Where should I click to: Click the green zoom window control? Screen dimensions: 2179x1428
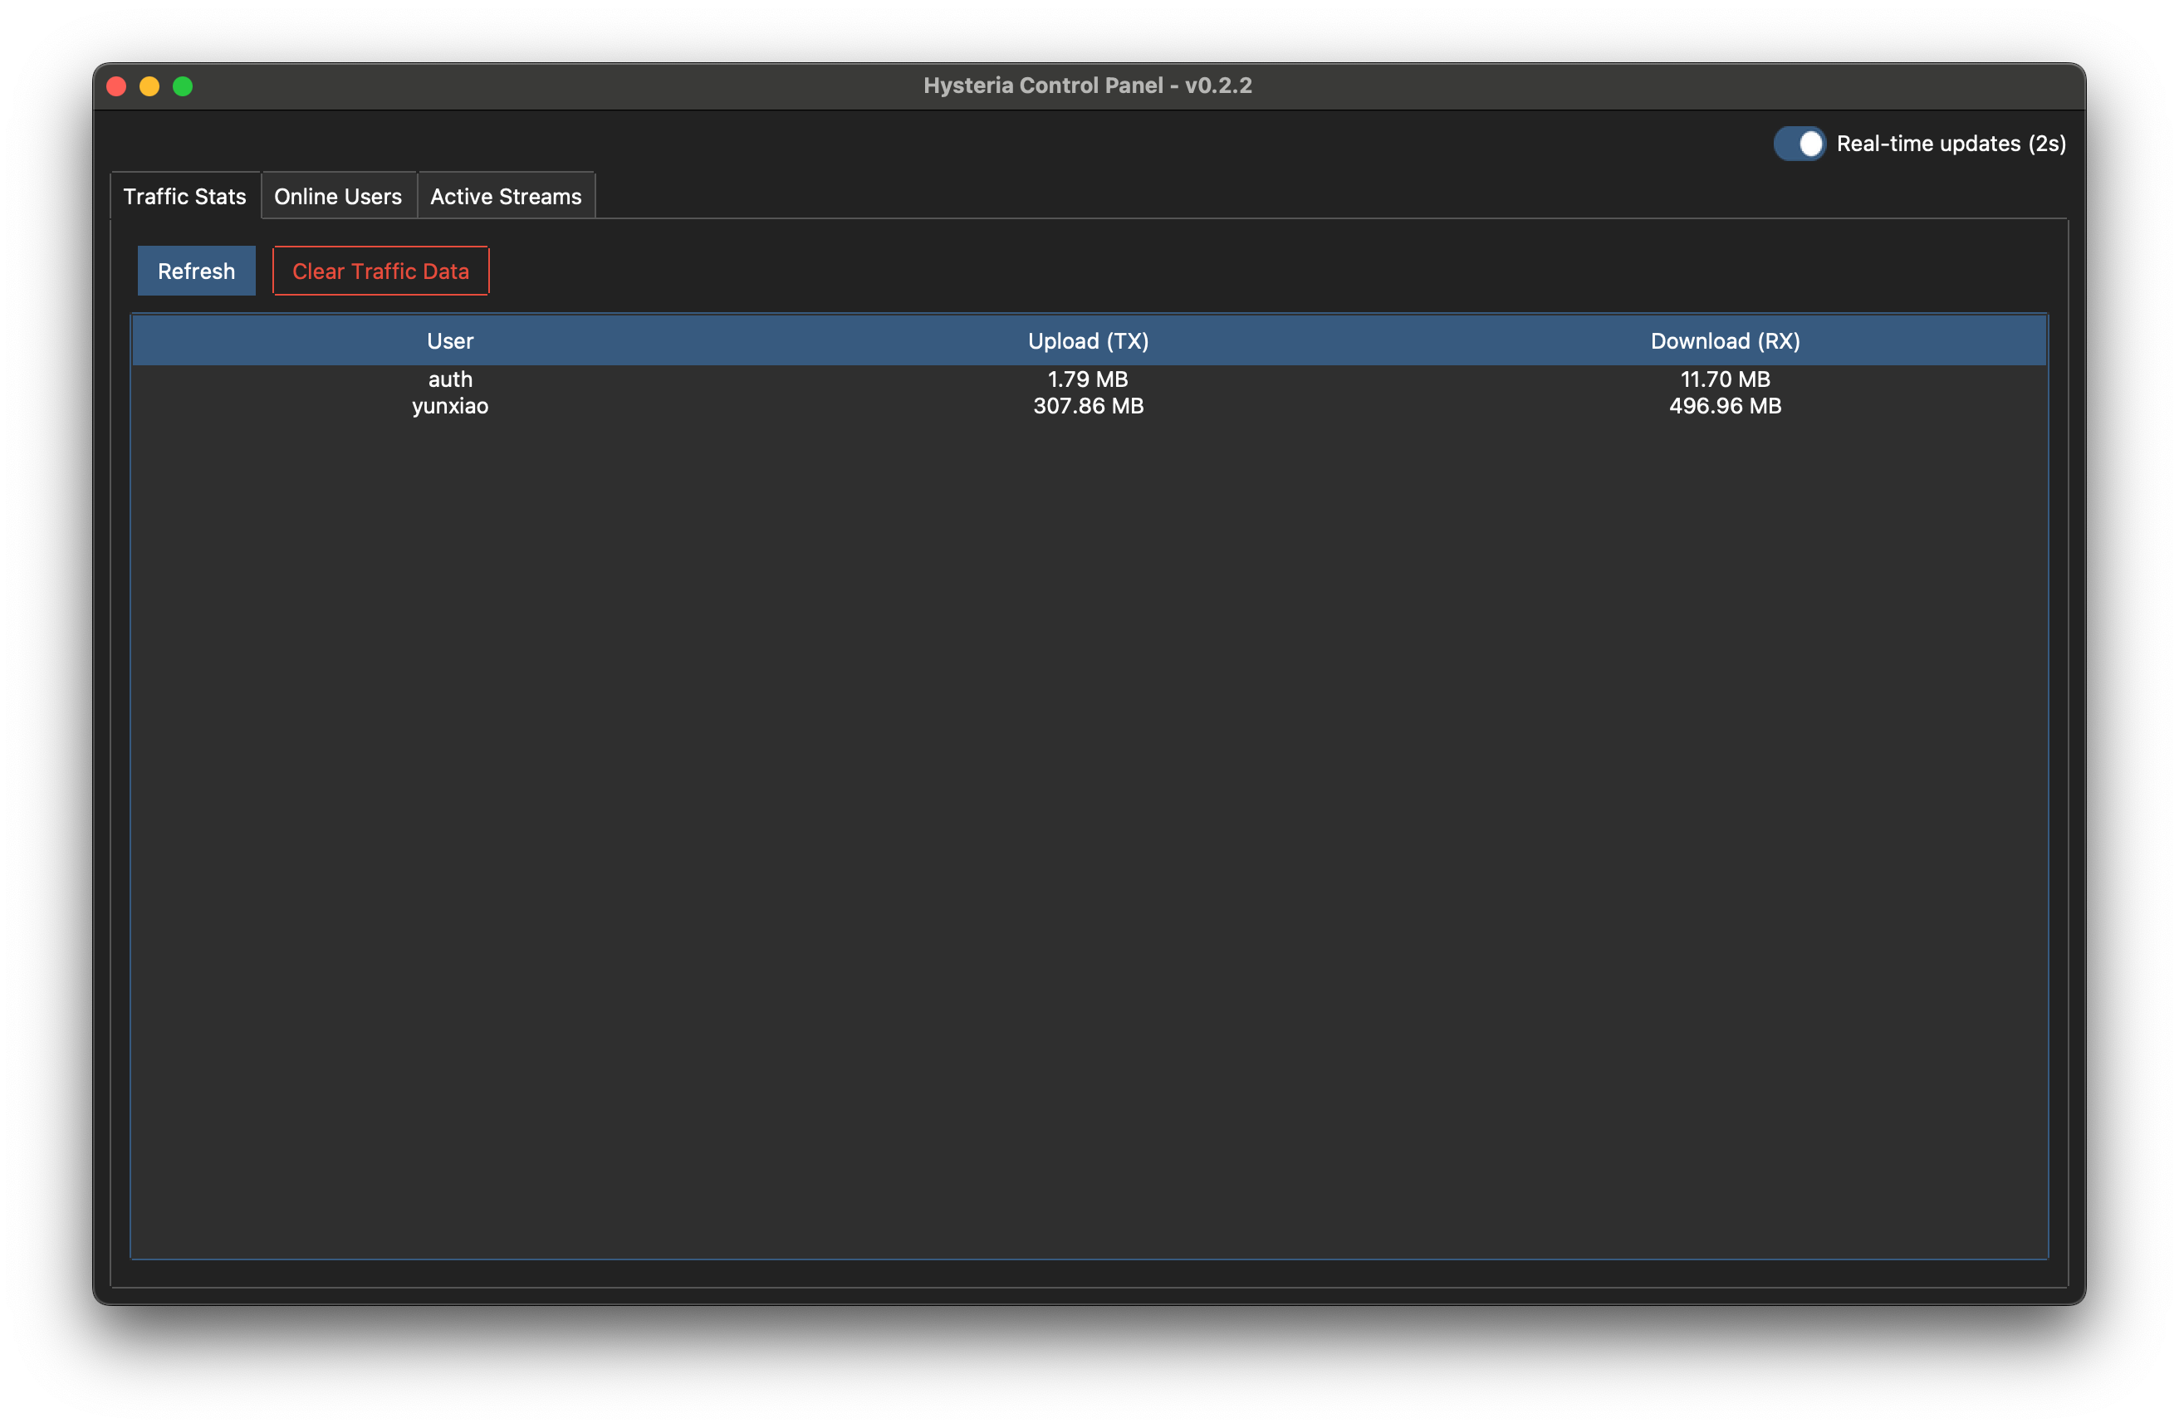tap(184, 86)
